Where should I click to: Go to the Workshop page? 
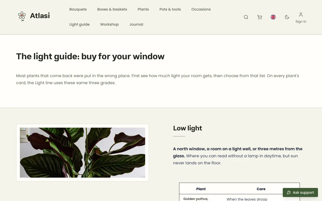[x=109, y=24]
